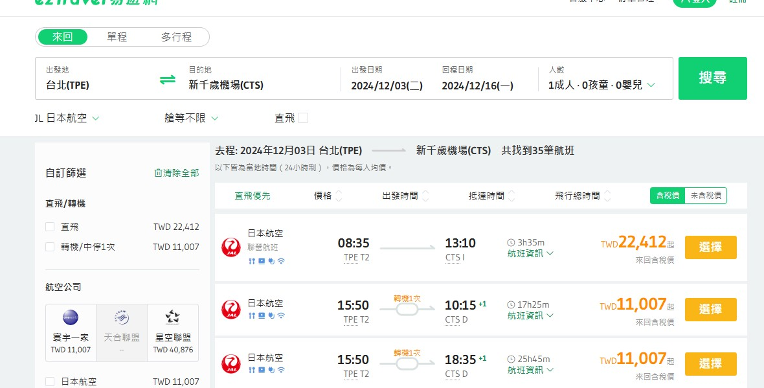
Task: Click the meal icon on 17h25m flight
Action: [252, 316]
